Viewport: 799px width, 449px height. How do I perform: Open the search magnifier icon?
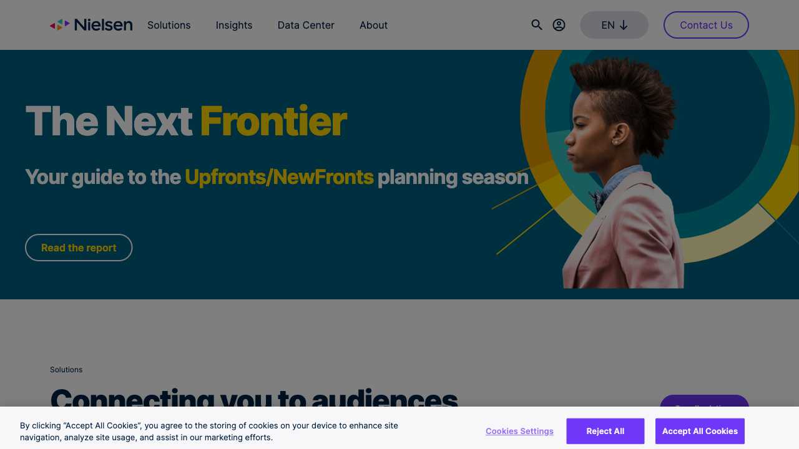(x=537, y=25)
